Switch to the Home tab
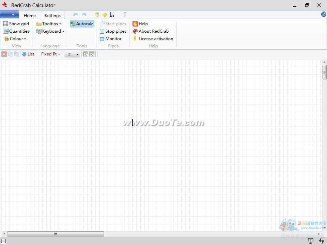This screenshot has height=245, width=327. click(30, 15)
